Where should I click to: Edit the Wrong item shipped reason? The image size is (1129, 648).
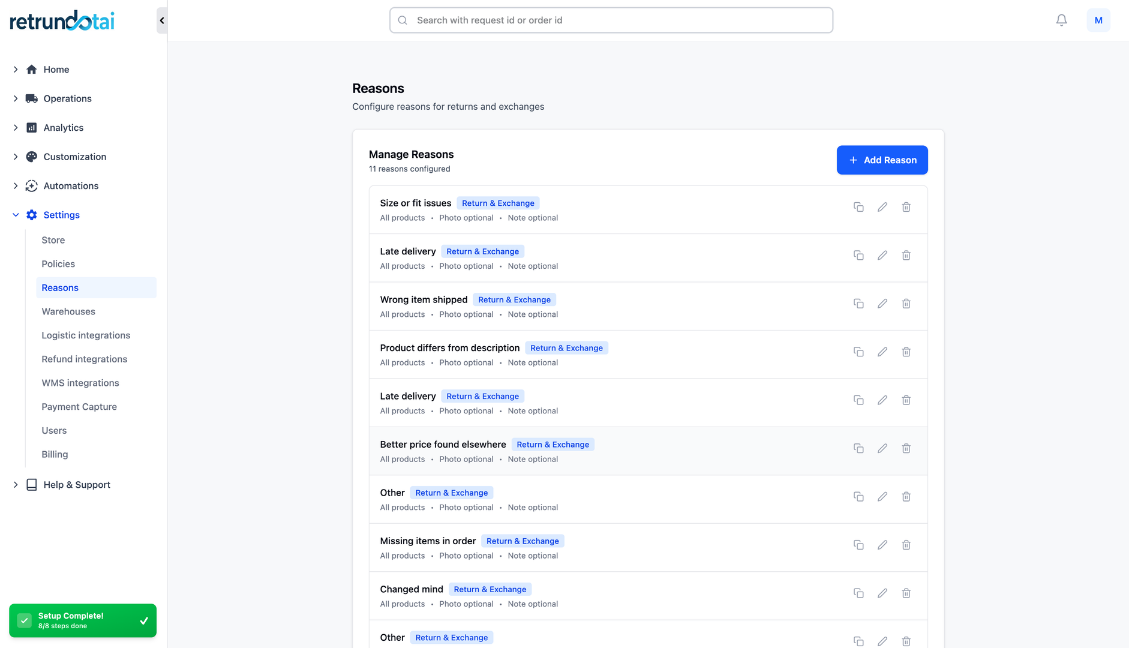882,304
